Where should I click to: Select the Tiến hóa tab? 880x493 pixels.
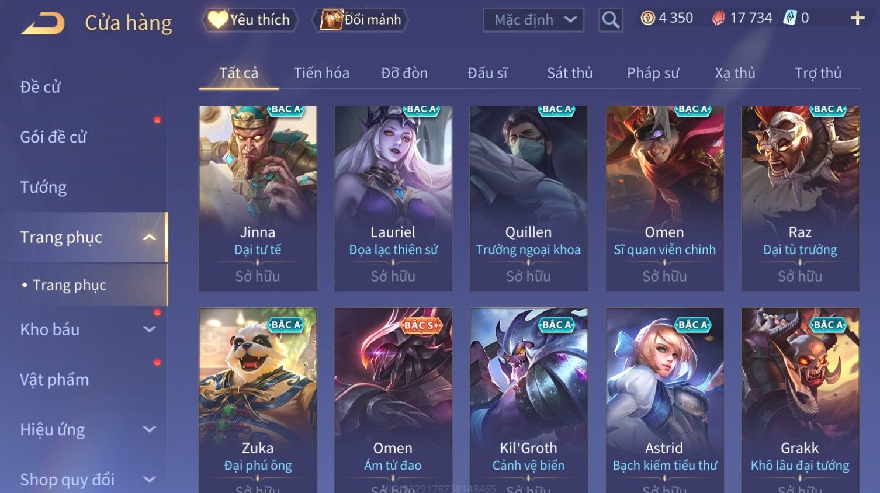(321, 73)
